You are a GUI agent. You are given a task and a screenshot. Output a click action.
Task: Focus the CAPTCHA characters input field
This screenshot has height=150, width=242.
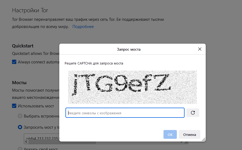point(125,113)
